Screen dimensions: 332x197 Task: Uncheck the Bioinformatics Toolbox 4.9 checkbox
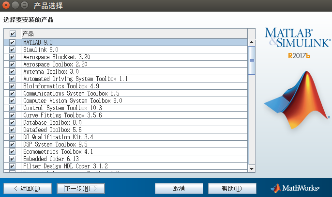point(12,86)
